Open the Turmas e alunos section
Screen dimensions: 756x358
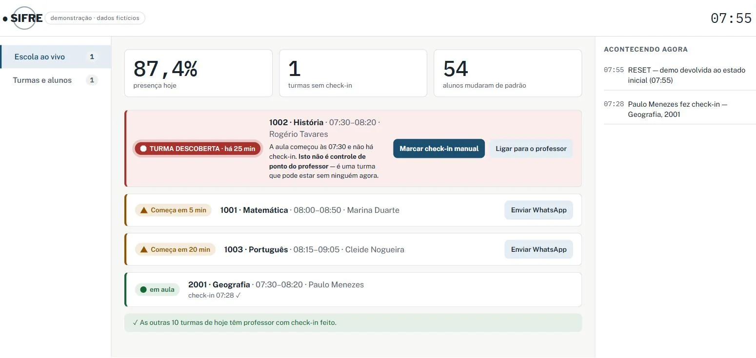56,80
